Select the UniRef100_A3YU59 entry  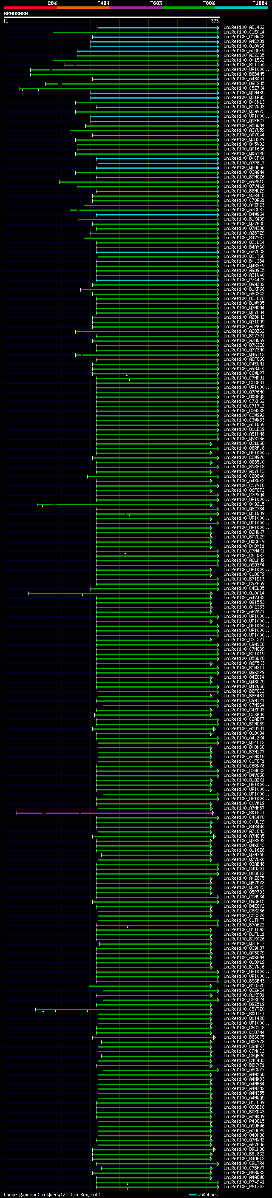[244, 130]
